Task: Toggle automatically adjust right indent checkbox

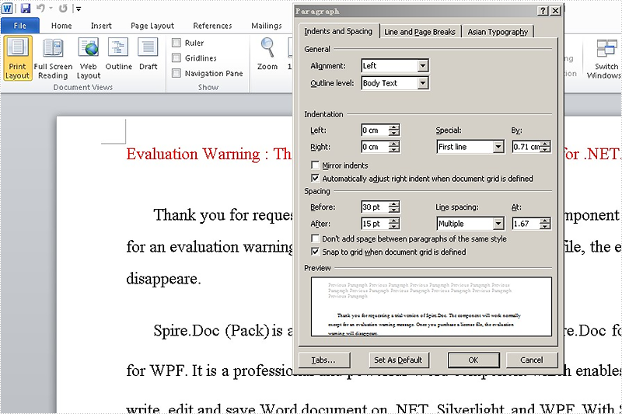Action: tap(316, 179)
